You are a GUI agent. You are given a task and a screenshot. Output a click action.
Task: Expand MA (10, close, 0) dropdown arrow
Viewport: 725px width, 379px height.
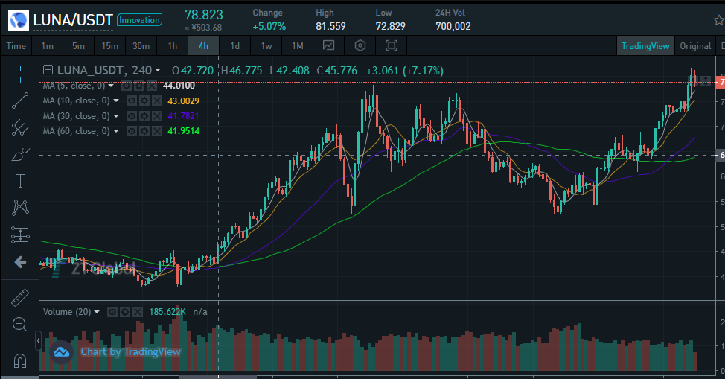(116, 101)
